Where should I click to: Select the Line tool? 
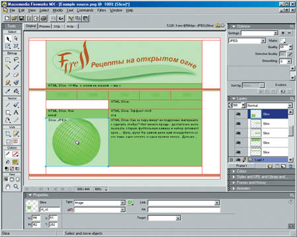[8, 105]
